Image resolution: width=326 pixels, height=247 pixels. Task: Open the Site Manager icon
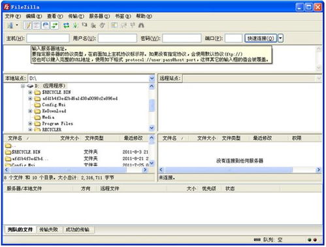tap(10, 25)
